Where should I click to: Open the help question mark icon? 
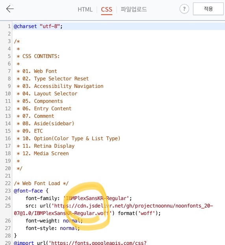pyautogui.click(x=184, y=9)
